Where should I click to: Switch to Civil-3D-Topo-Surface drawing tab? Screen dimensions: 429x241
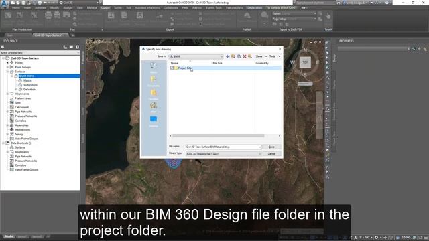pos(48,35)
